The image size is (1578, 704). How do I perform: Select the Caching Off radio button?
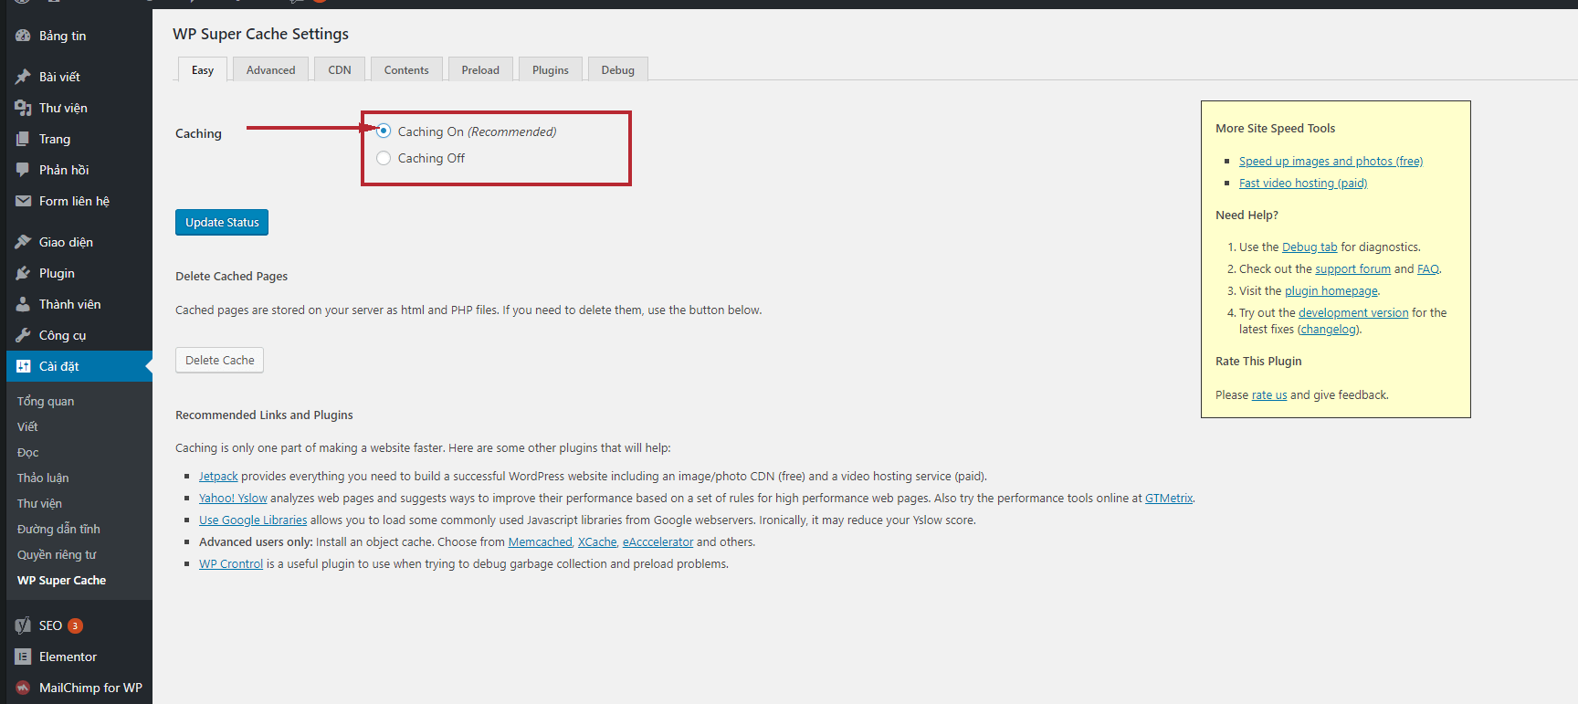pyautogui.click(x=384, y=158)
